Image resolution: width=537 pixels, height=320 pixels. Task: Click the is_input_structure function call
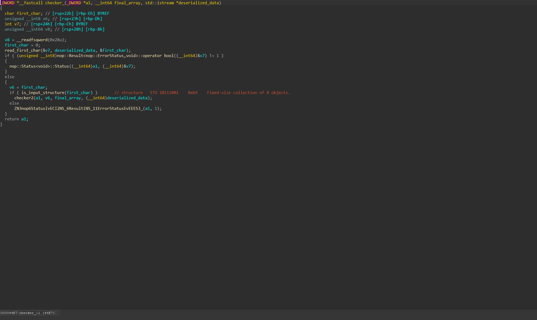[43, 93]
